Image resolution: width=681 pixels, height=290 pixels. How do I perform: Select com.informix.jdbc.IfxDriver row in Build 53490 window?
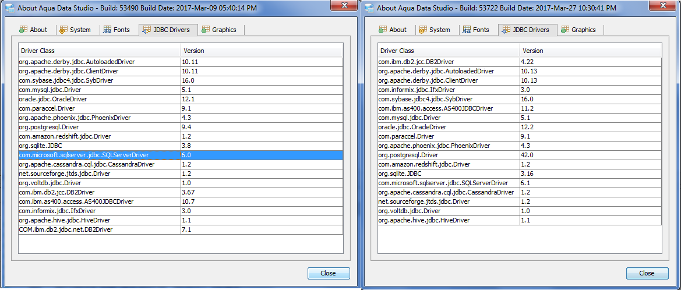[181, 211]
